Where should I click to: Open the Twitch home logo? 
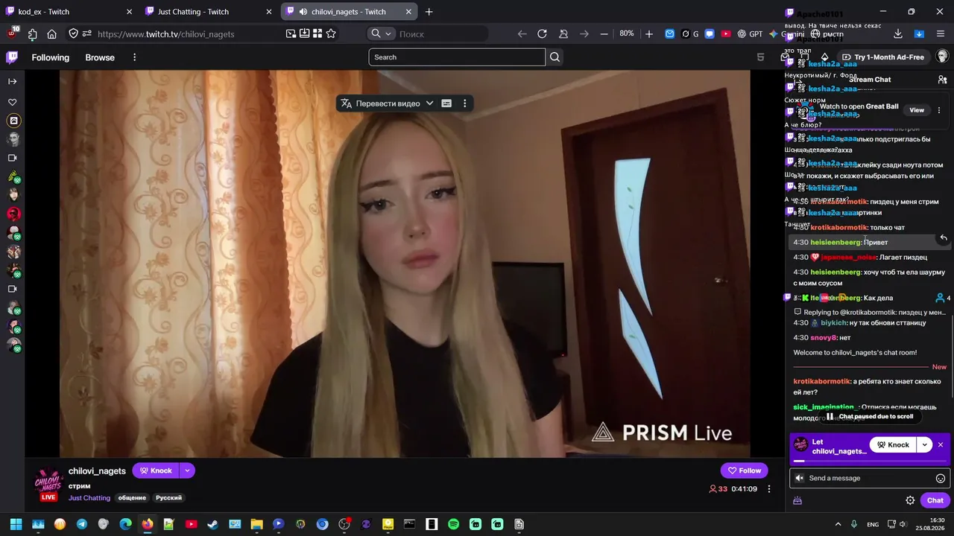pyautogui.click(x=12, y=57)
